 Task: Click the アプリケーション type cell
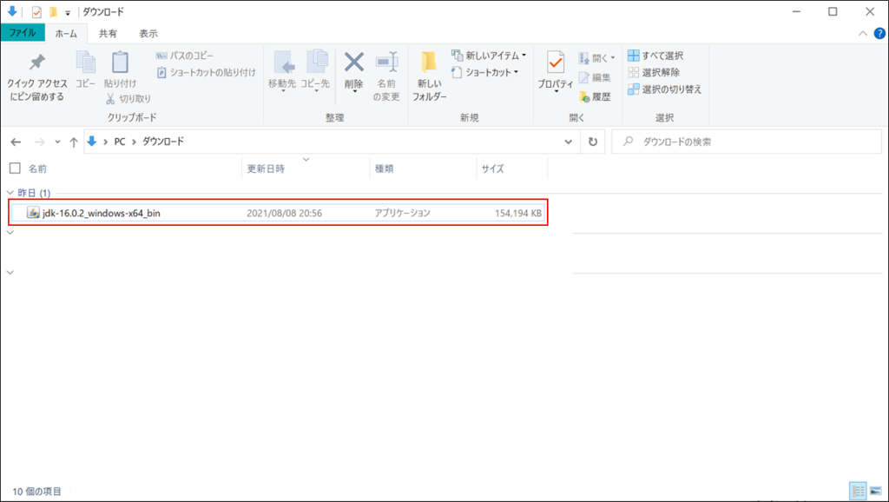click(402, 214)
